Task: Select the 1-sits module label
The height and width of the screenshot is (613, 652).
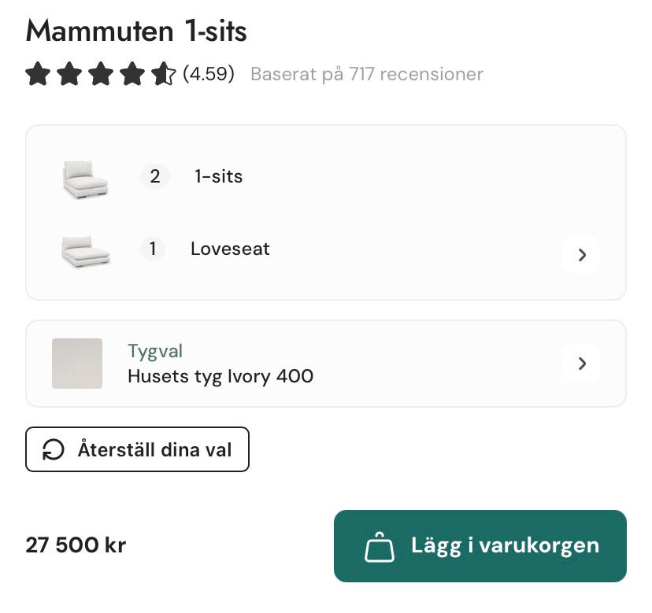Action: 219,176
